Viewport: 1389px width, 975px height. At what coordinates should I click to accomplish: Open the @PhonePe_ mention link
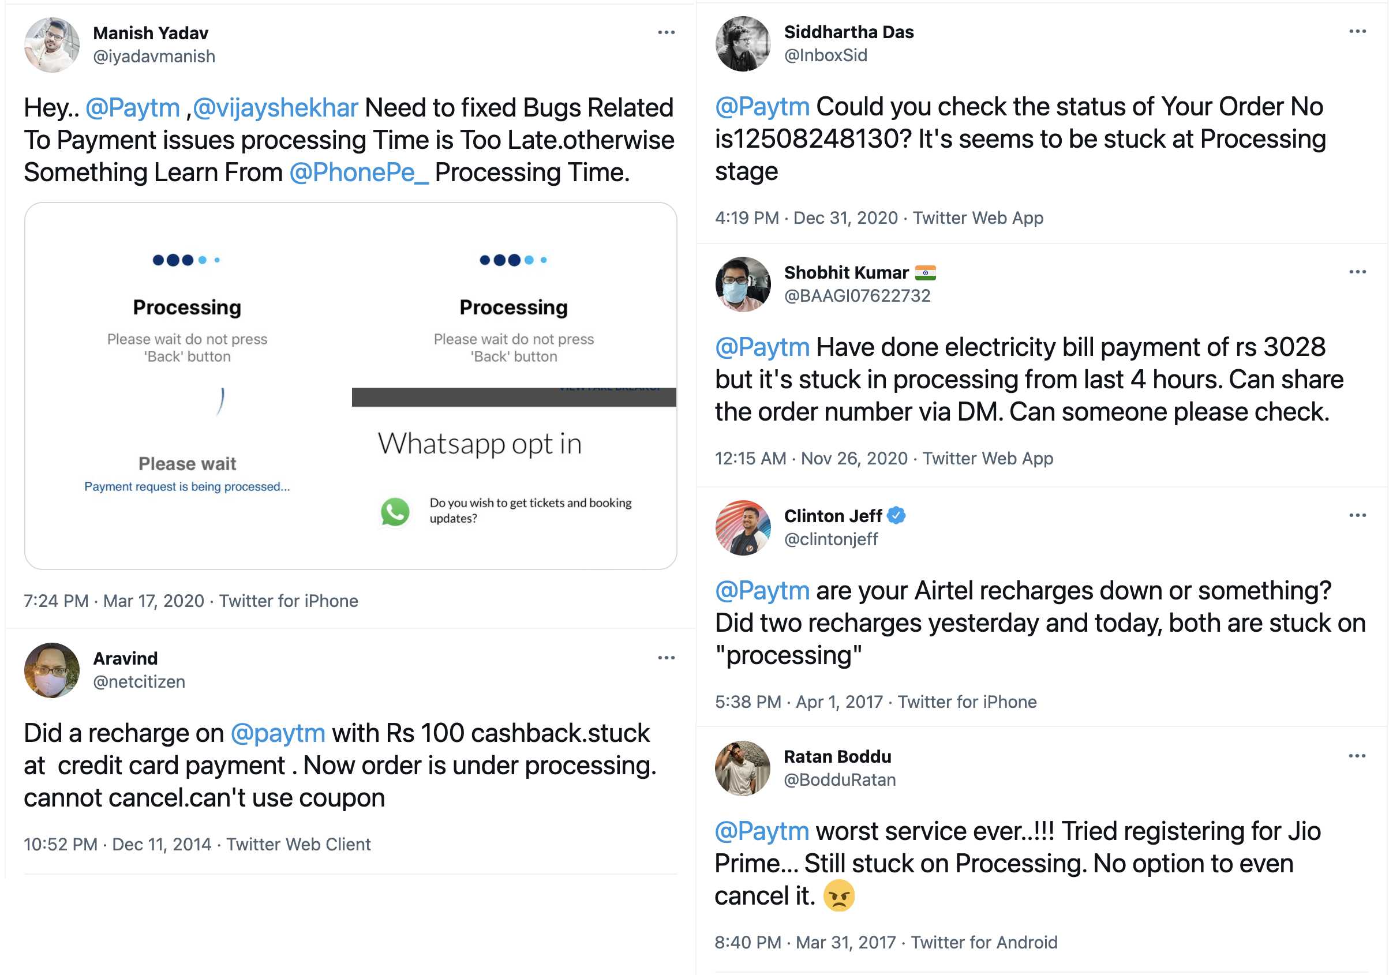tap(359, 172)
